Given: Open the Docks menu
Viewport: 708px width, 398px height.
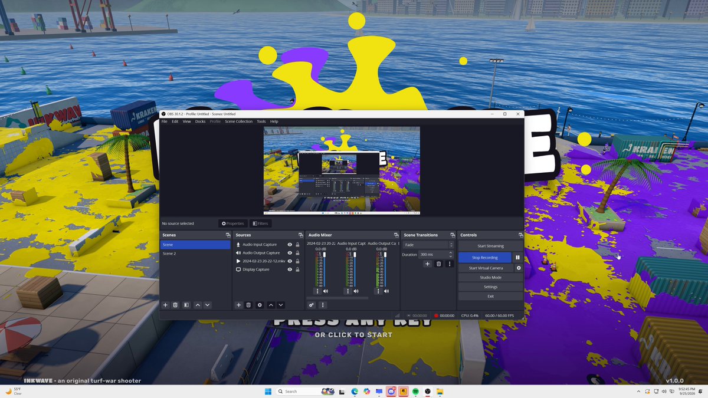Looking at the screenshot, I should click(201, 121).
